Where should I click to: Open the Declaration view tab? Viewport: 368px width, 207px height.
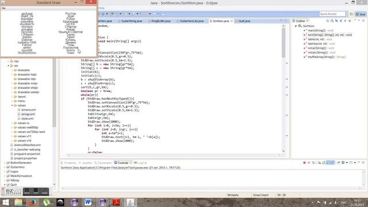[x=103, y=163]
